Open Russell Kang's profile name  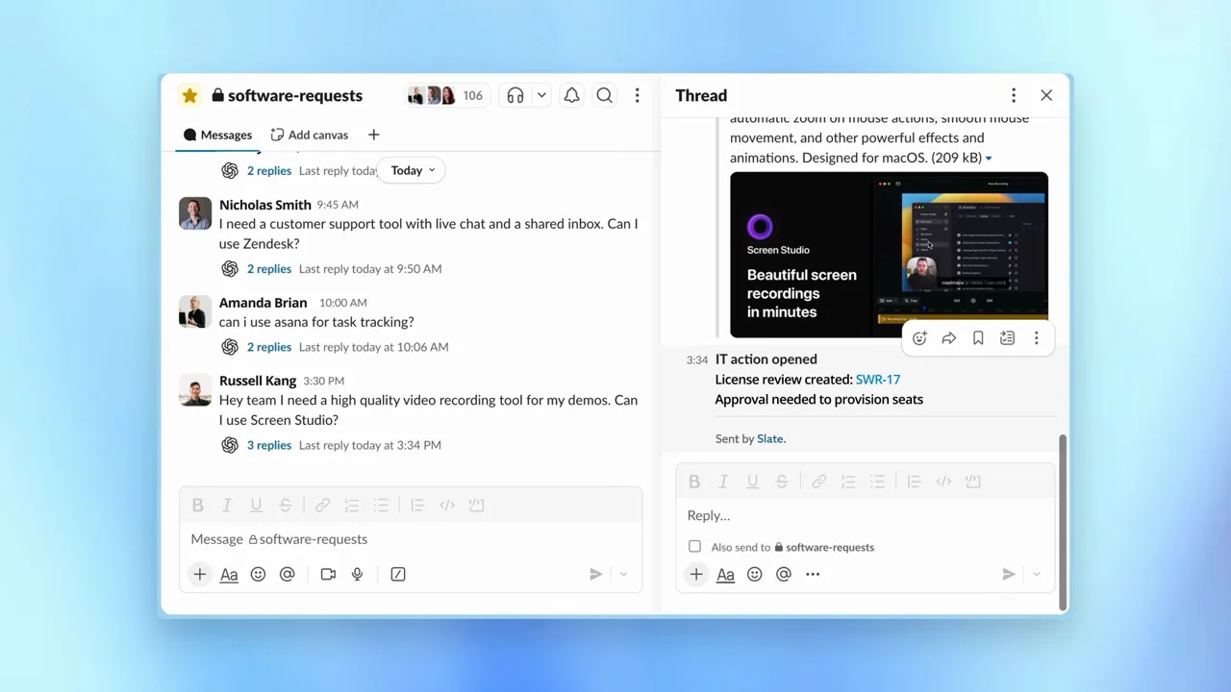pyautogui.click(x=257, y=381)
